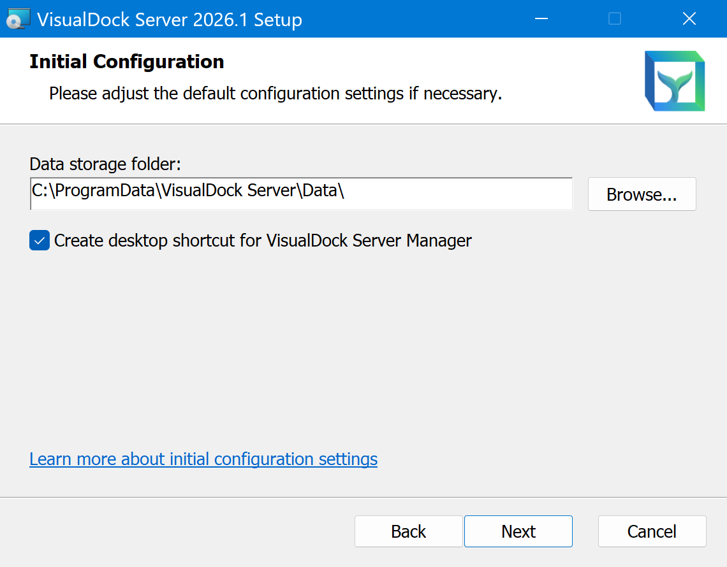Click the 'Data storage folder:' label
This screenshot has height=567, width=727.
pos(105,164)
